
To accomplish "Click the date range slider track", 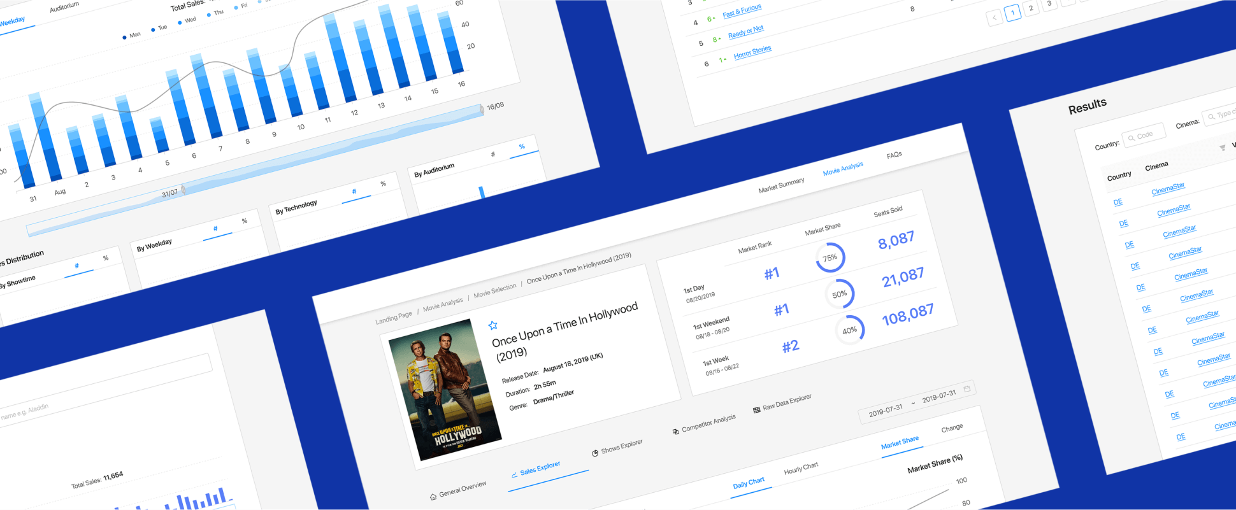I will [255, 170].
